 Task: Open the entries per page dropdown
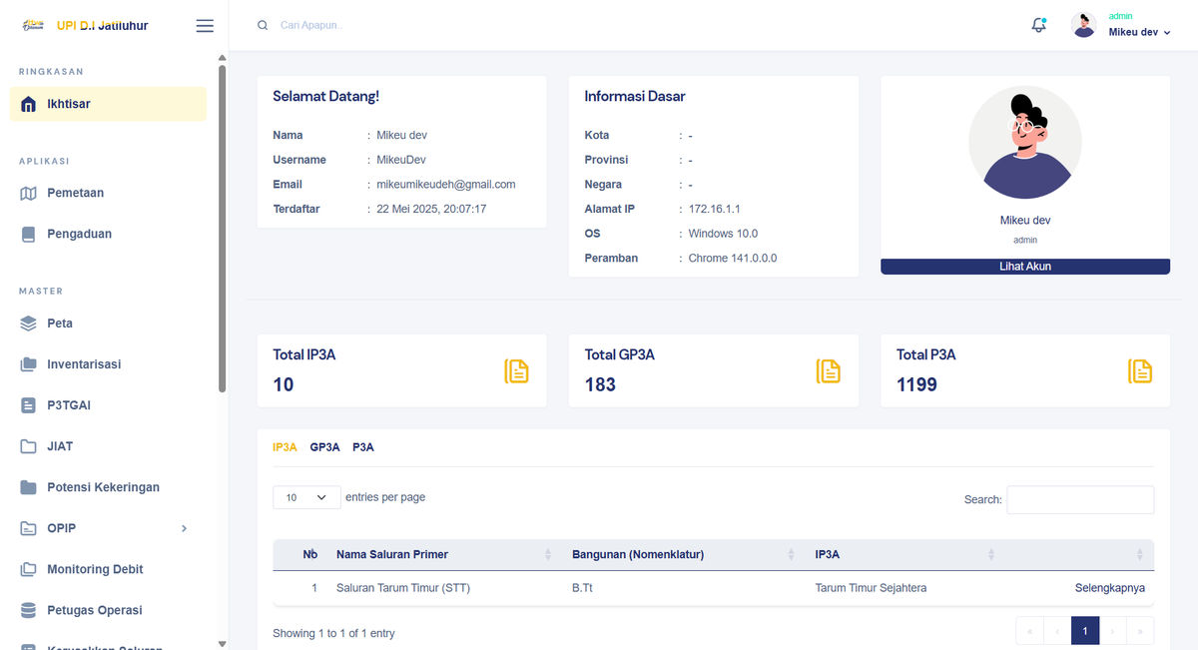[306, 497]
